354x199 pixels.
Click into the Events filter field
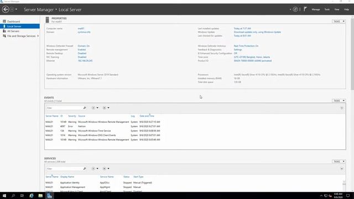pyautogui.click(x=64, y=108)
